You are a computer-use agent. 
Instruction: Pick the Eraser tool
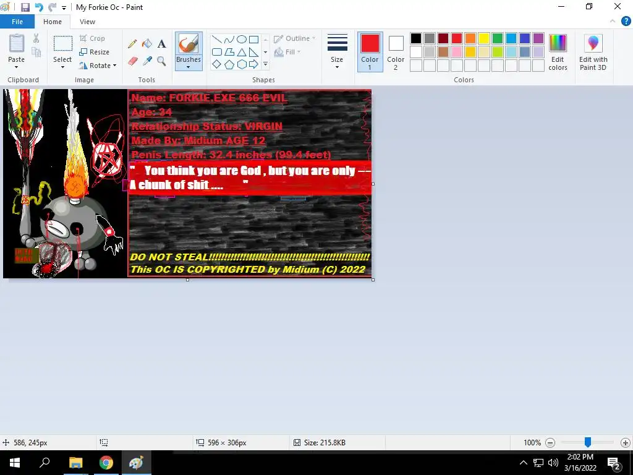[x=132, y=61]
